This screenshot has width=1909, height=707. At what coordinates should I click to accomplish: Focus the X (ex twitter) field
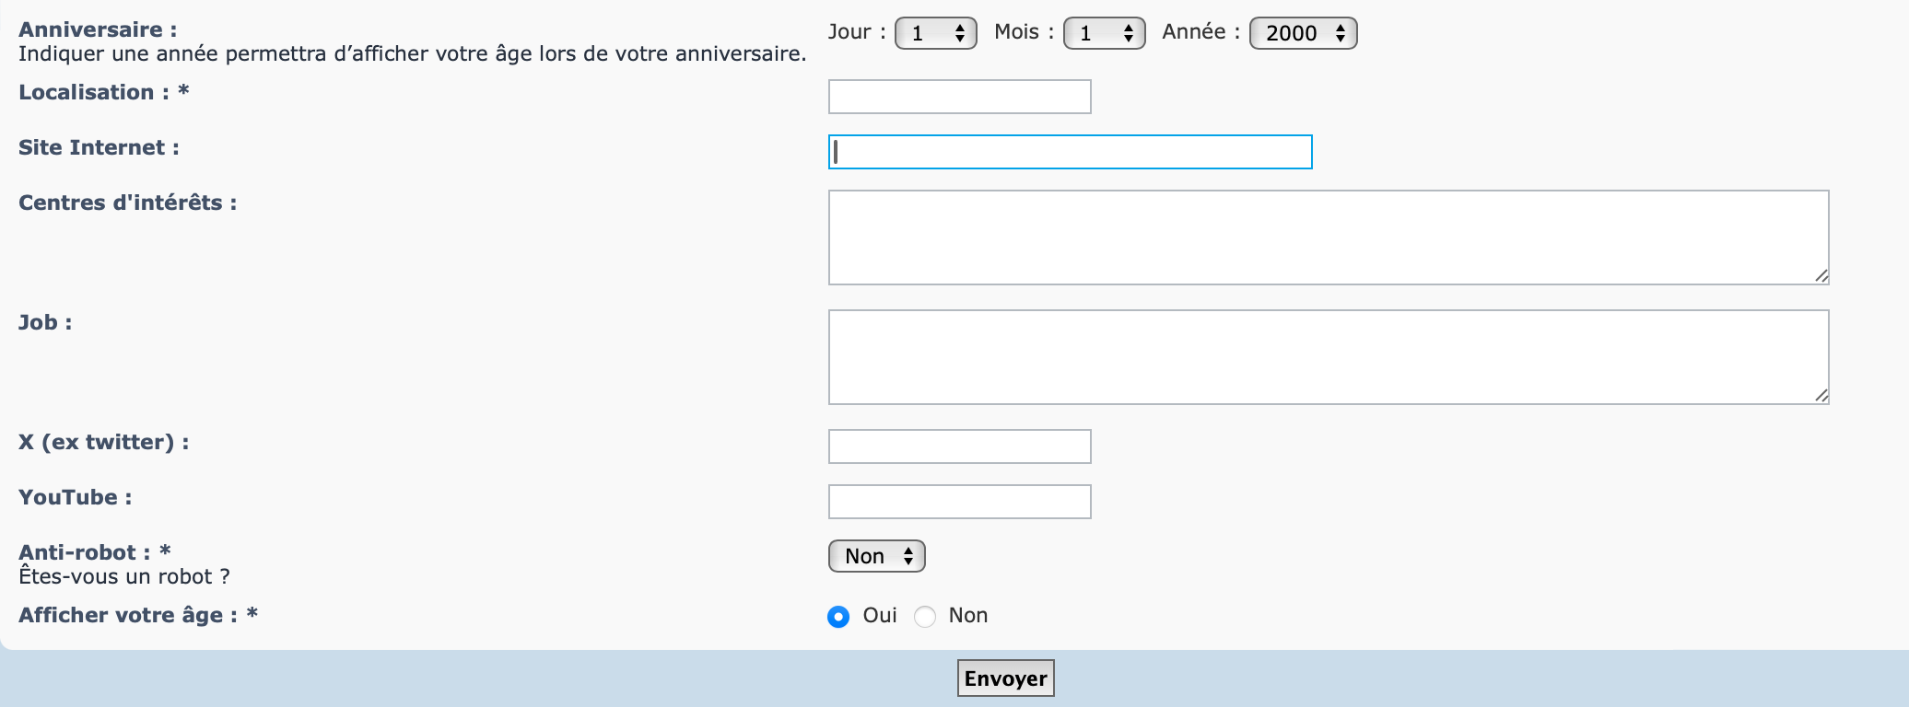pos(959,446)
